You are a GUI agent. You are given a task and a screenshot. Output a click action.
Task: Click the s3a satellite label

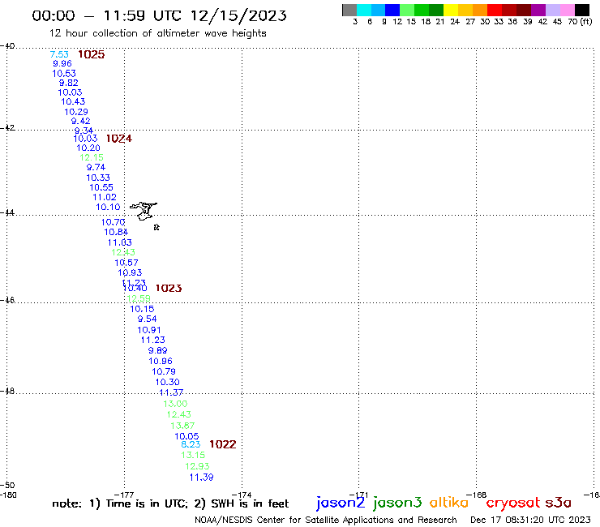559,503
